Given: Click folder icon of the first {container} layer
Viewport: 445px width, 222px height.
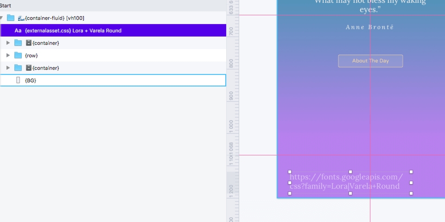Looking at the screenshot, I should tap(18, 43).
